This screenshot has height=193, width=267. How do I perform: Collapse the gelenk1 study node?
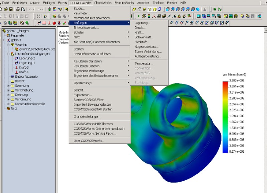coord(4,40)
